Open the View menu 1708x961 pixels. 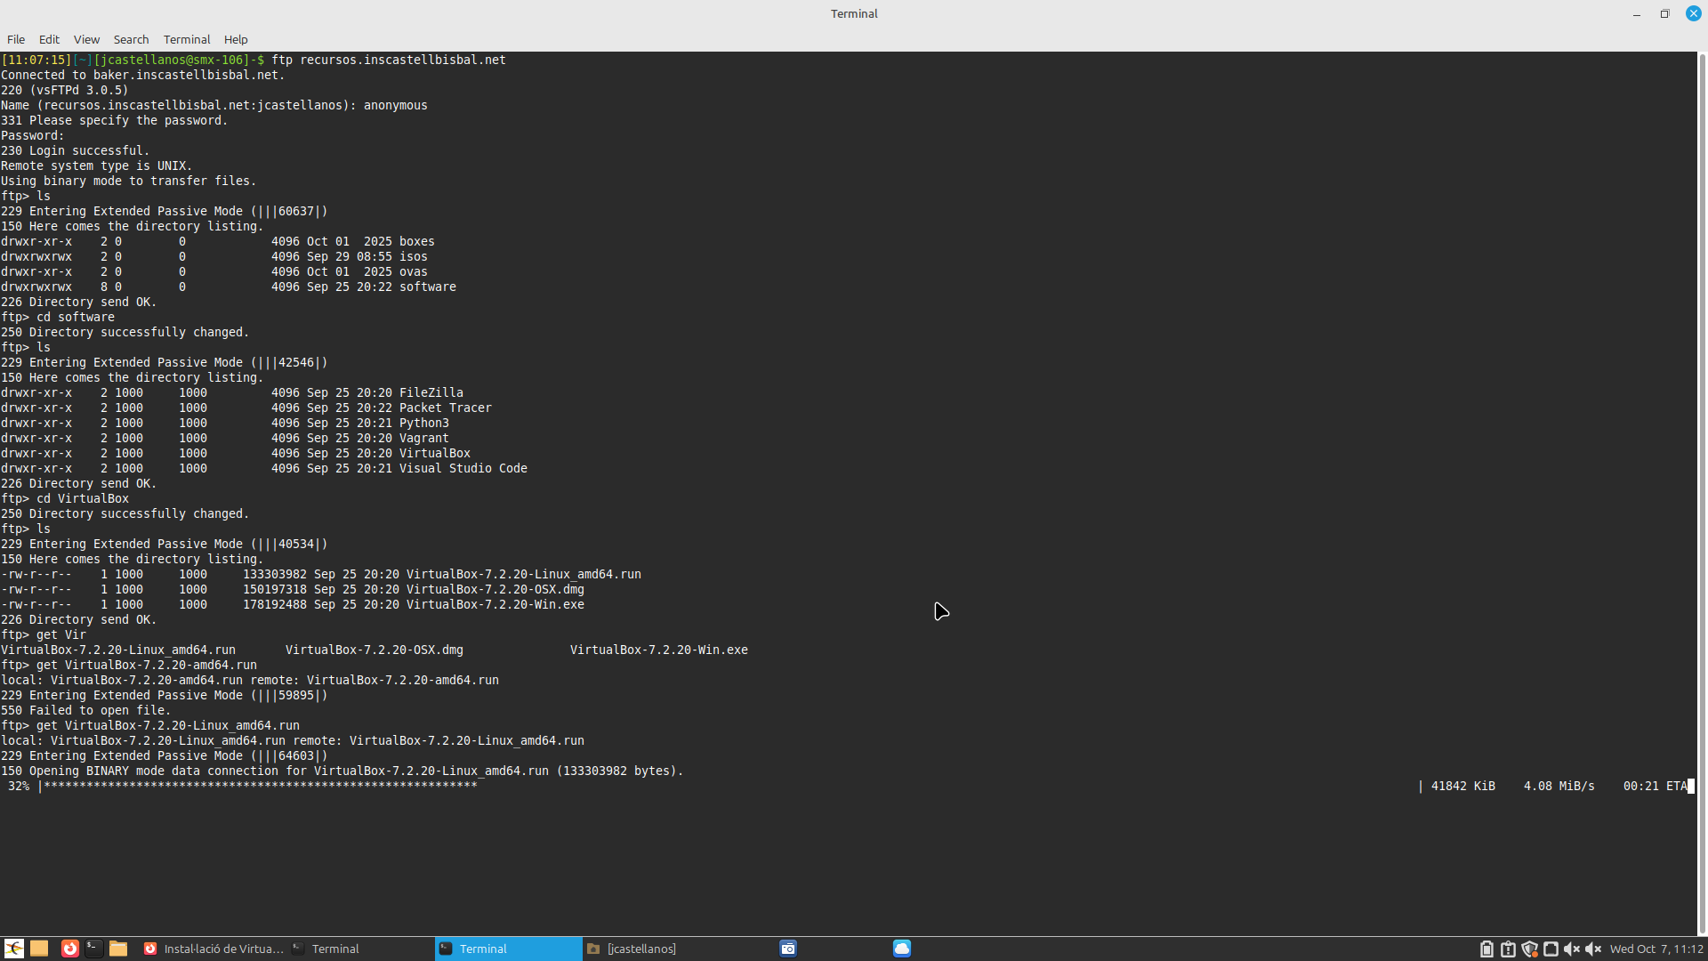coord(86,39)
